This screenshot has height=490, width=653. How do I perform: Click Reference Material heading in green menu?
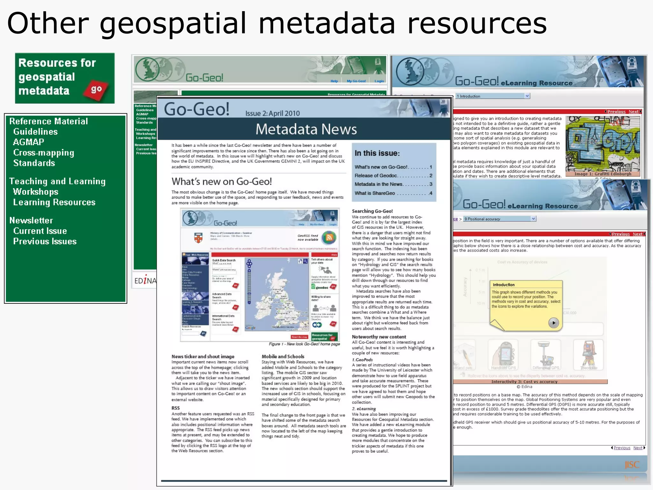[48, 121]
